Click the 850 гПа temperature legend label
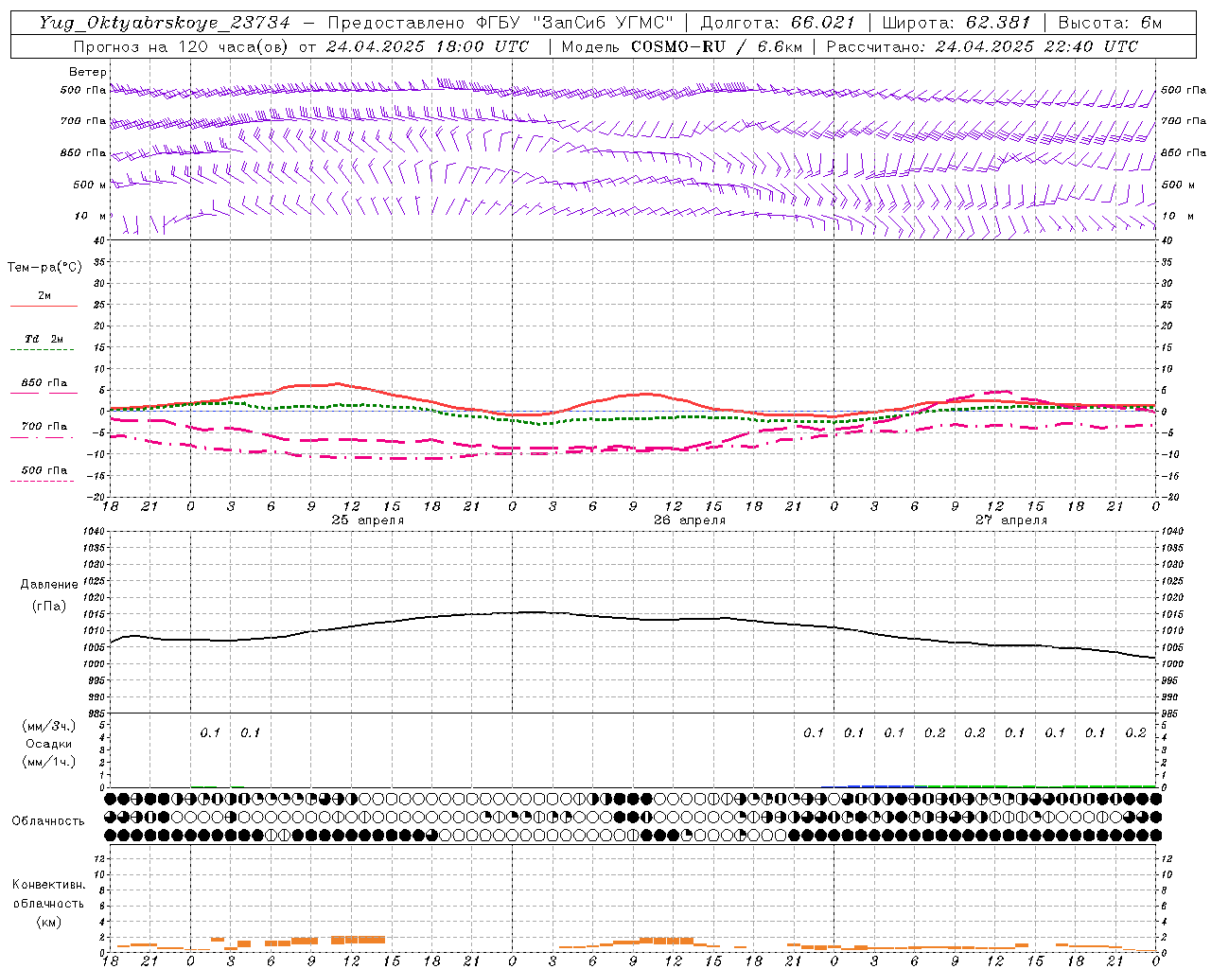Screen dimensions: 1211x969 44,383
